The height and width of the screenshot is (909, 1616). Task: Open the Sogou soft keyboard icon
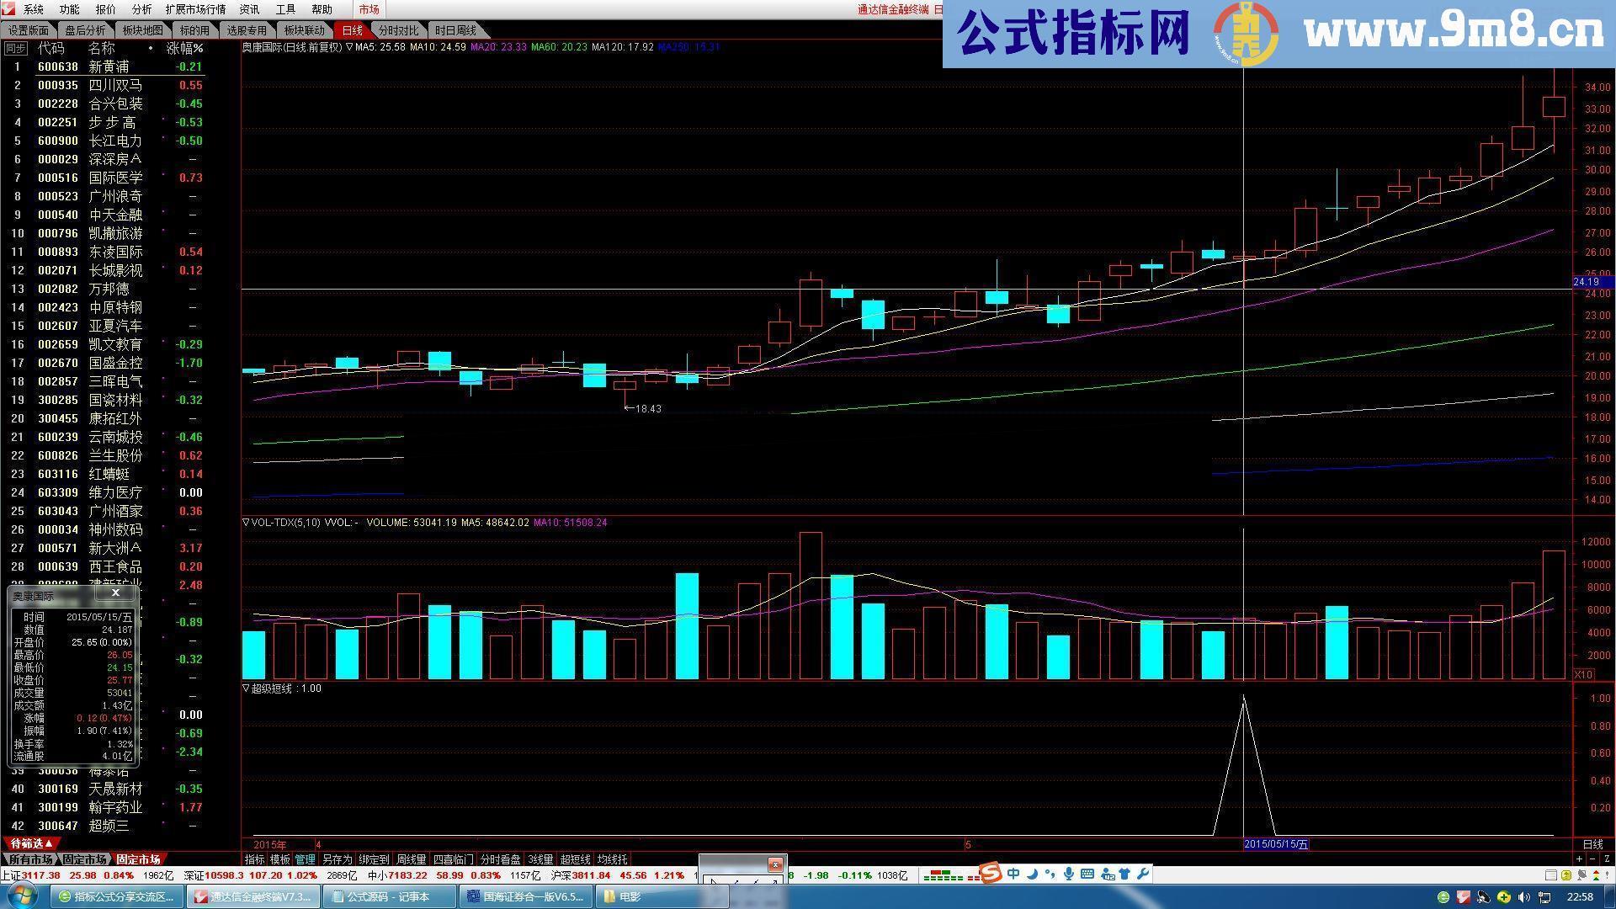tap(1087, 874)
